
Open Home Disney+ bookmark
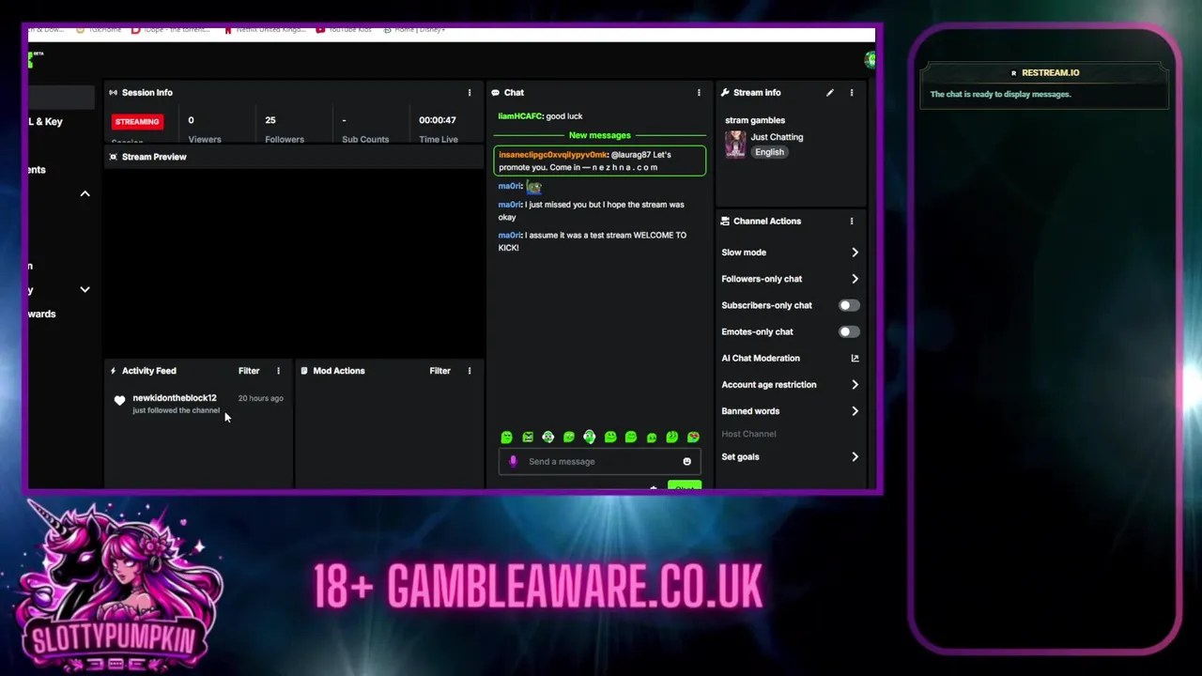[x=413, y=30]
